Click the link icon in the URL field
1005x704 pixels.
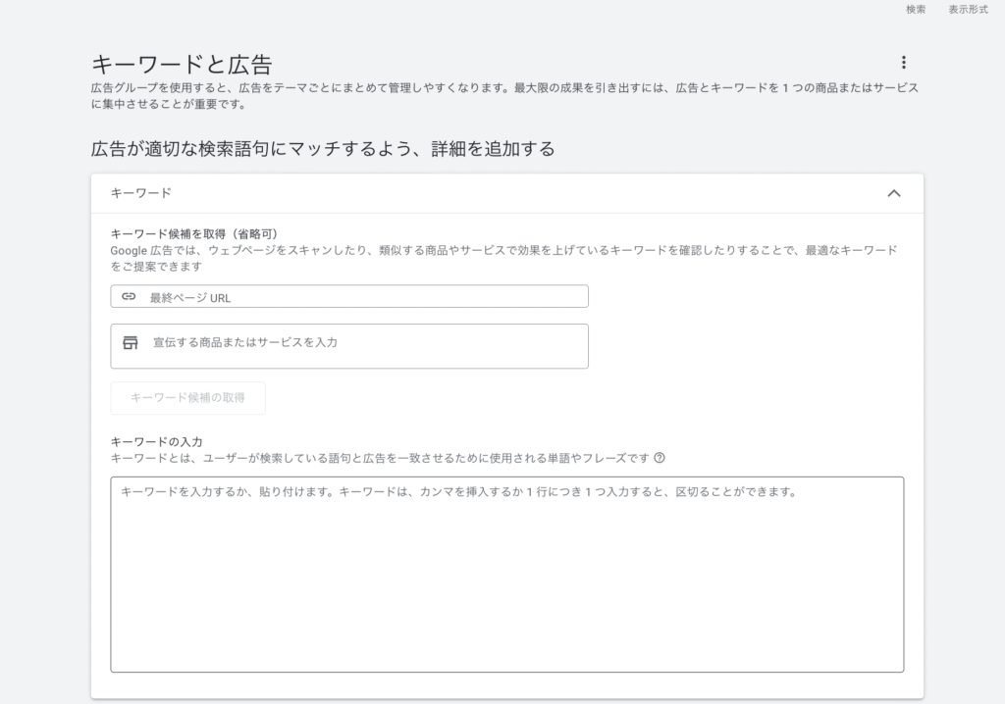(129, 296)
